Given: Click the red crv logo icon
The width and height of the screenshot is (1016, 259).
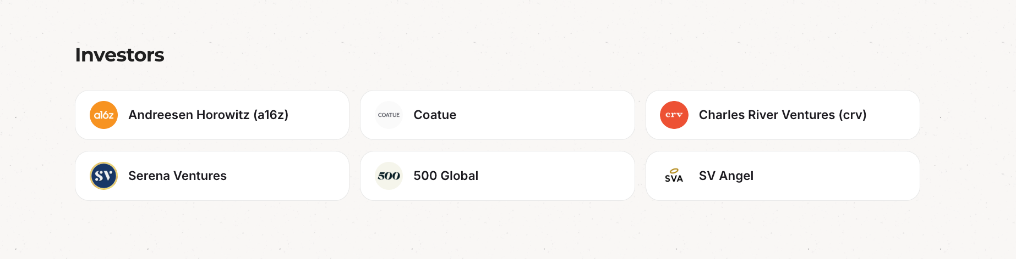Looking at the screenshot, I should coord(674,115).
